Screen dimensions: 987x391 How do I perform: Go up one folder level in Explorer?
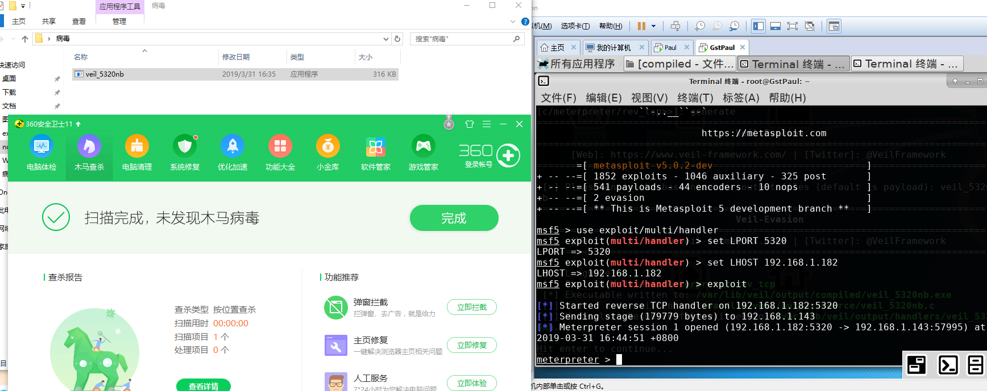click(x=24, y=39)
